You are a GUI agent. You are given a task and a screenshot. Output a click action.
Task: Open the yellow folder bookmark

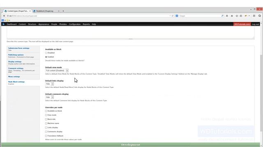7,20
